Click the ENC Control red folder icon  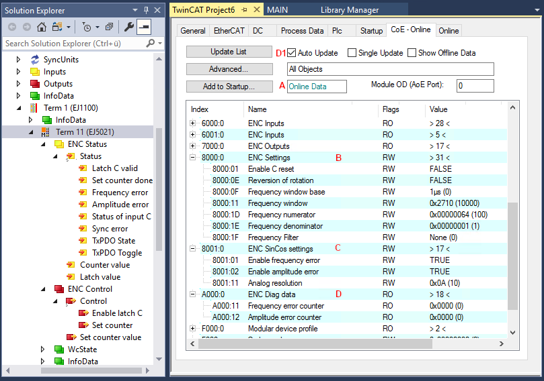click(59, 289)
